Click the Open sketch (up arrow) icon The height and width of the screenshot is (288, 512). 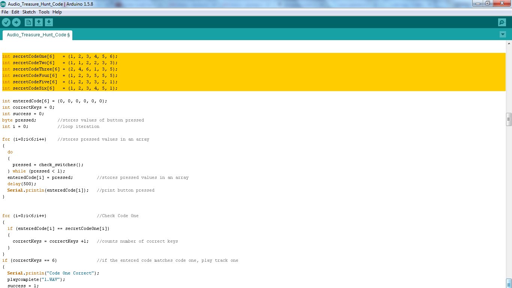[39, 22]
